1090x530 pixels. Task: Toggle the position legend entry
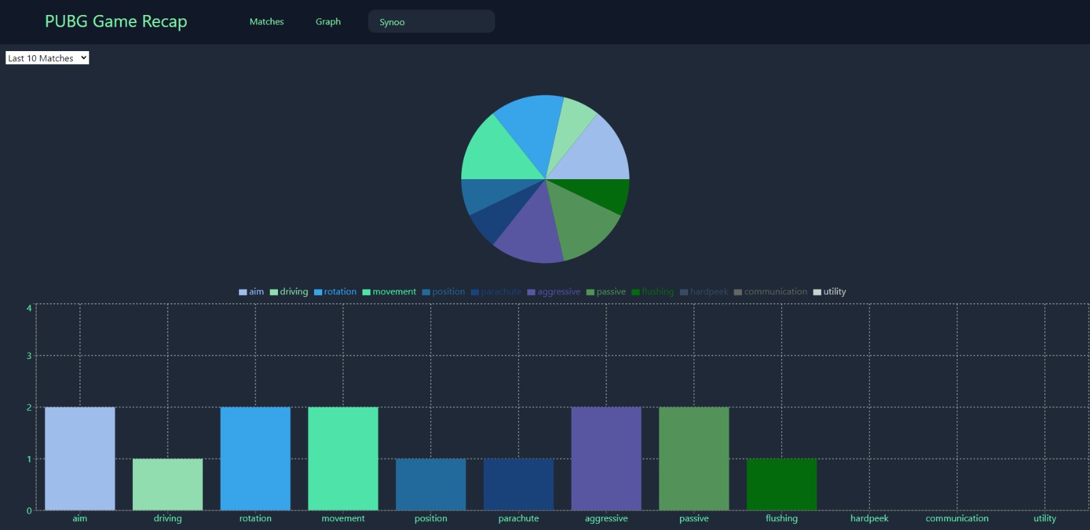[x=443, y=292]
